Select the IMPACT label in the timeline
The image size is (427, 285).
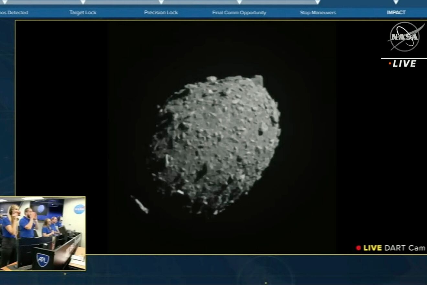(x=397, y=13)
